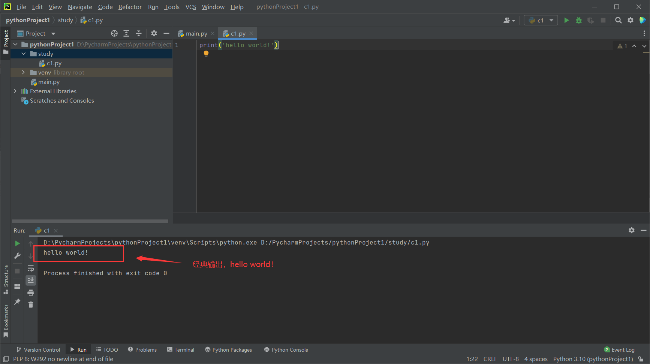Close the c1 run tab

tap(56, 230)
